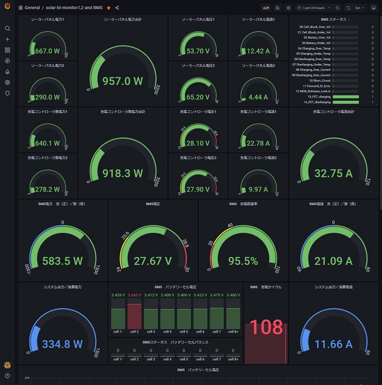Screen dimensions: 382x385
Task: Open the Server Admin shield icon
Action: tap(7, 93)
